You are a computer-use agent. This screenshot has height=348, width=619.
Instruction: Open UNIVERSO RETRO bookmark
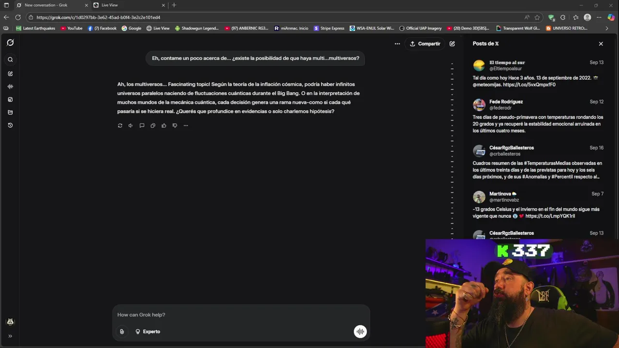[566, 28]
